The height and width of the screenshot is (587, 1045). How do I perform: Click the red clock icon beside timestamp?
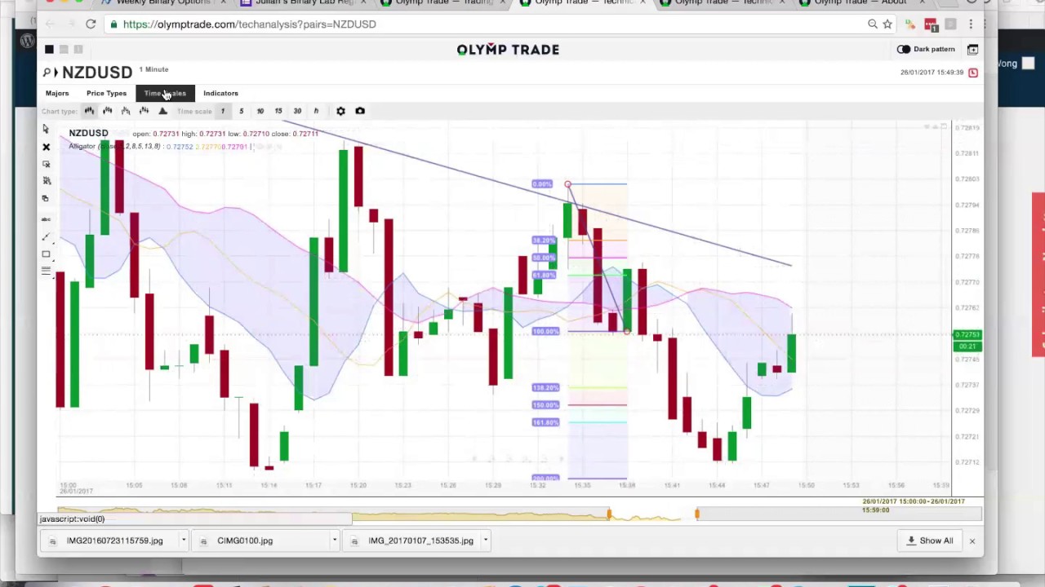coord(973,73)
